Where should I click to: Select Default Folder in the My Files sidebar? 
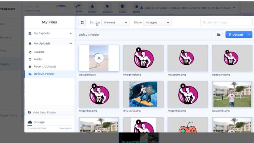tap(49, 74)
